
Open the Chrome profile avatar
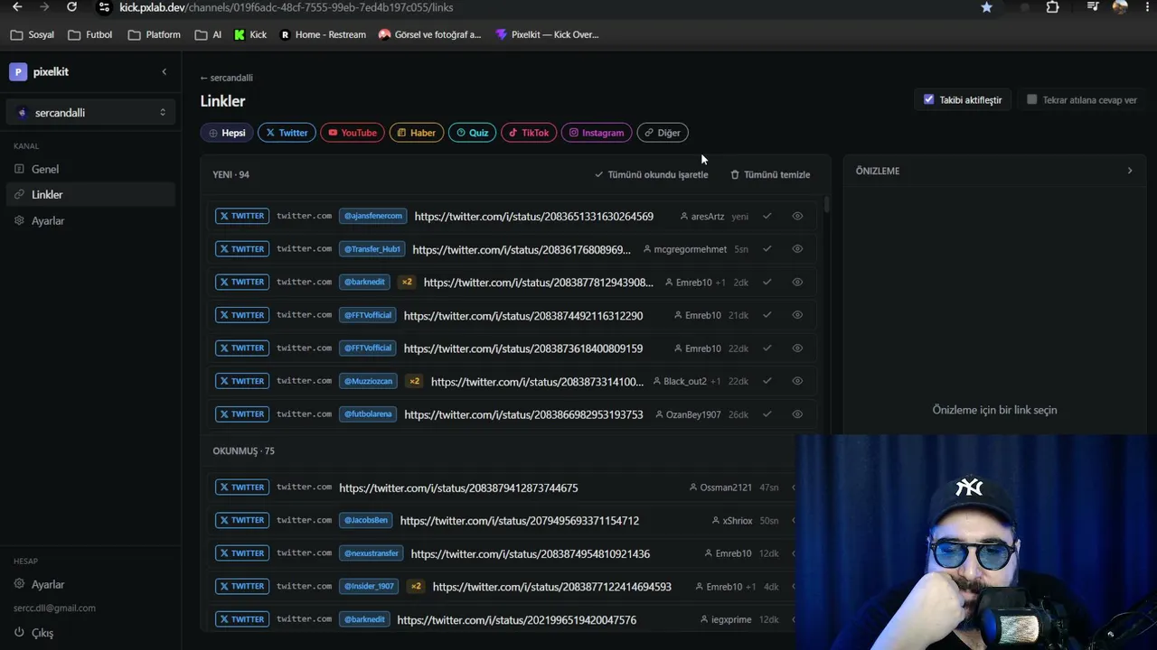[1120, 7]
